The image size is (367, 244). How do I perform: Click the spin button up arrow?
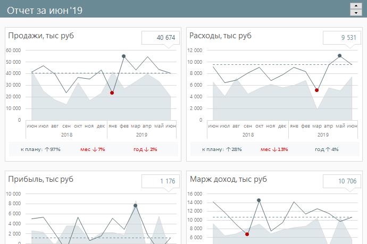click(x=356, y=6)
